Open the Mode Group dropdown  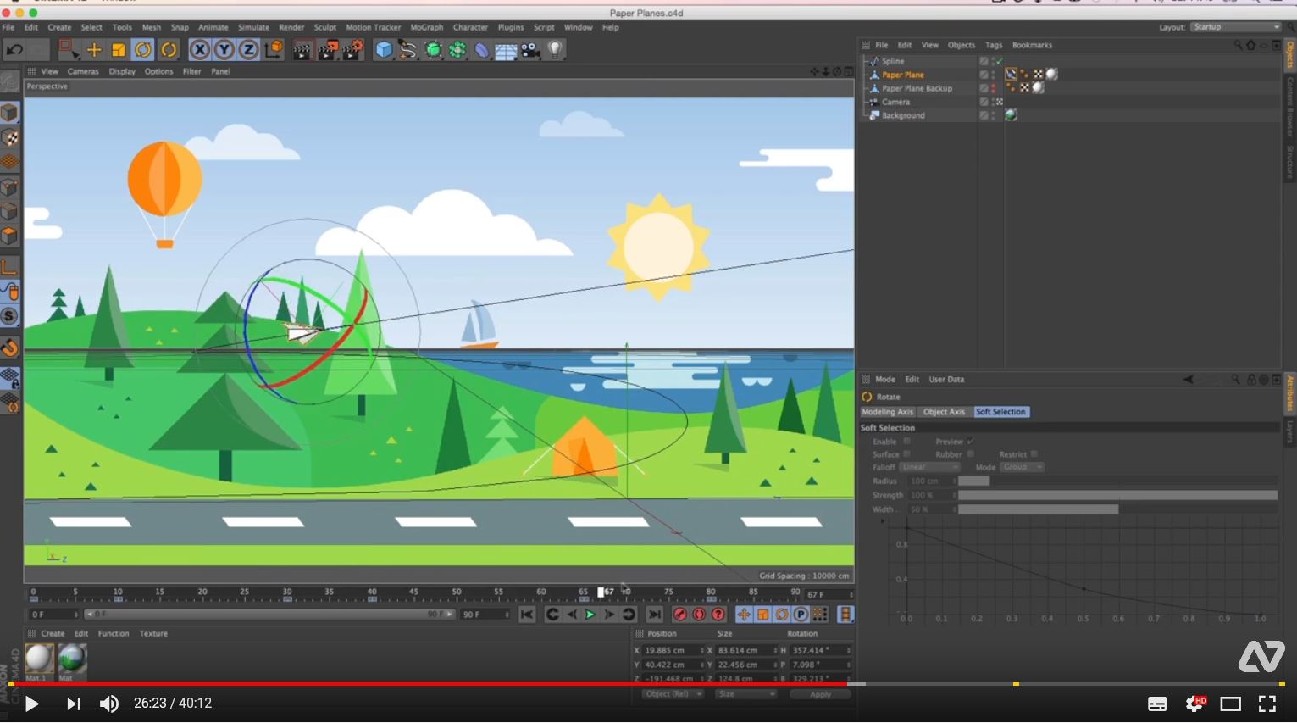point(1022,467)
